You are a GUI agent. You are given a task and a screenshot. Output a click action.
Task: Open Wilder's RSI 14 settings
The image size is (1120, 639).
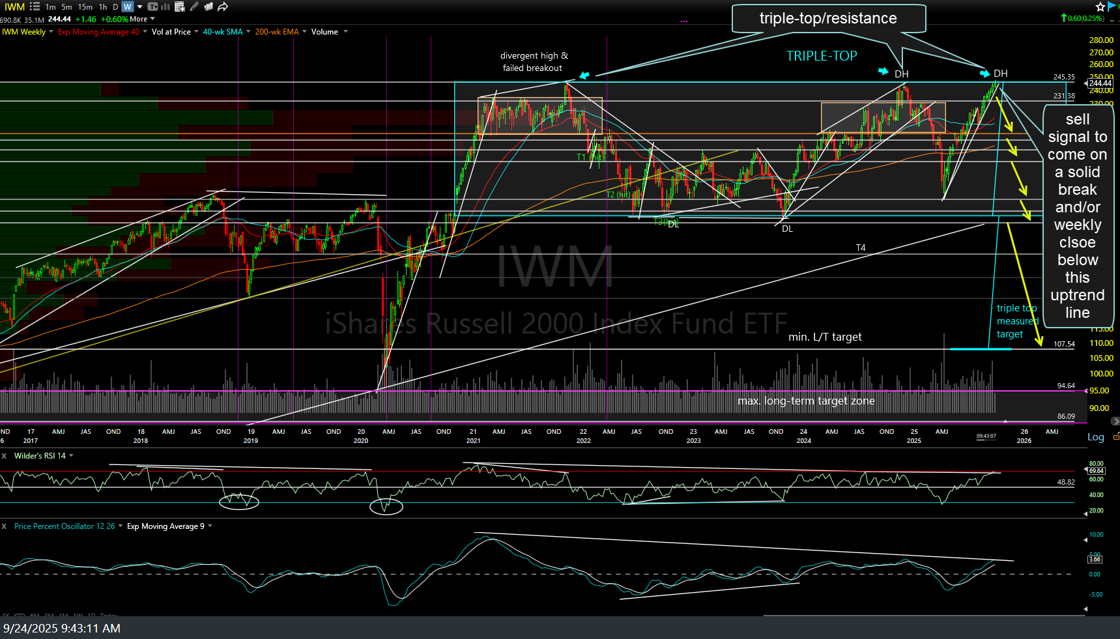pyautogui.click(x=72, y=455)
